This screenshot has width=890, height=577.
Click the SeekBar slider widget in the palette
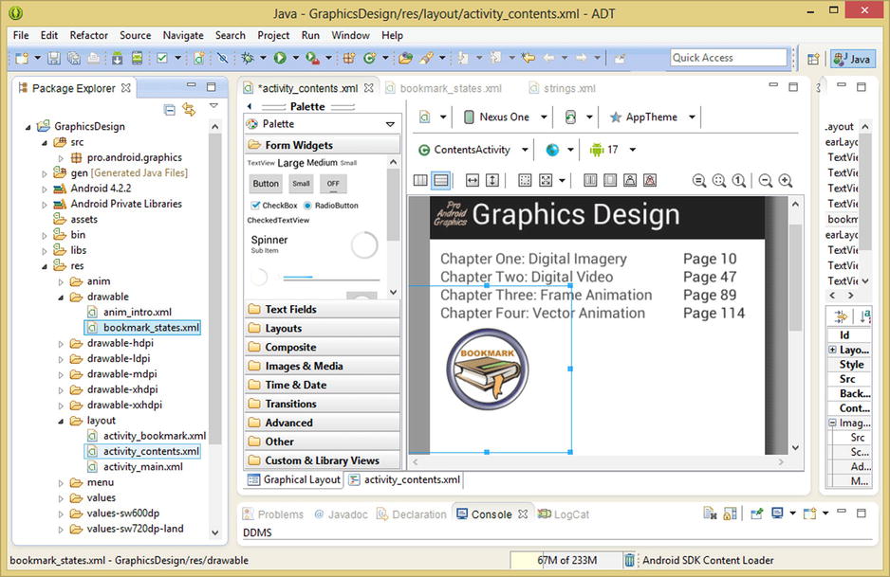coord(329,279)
